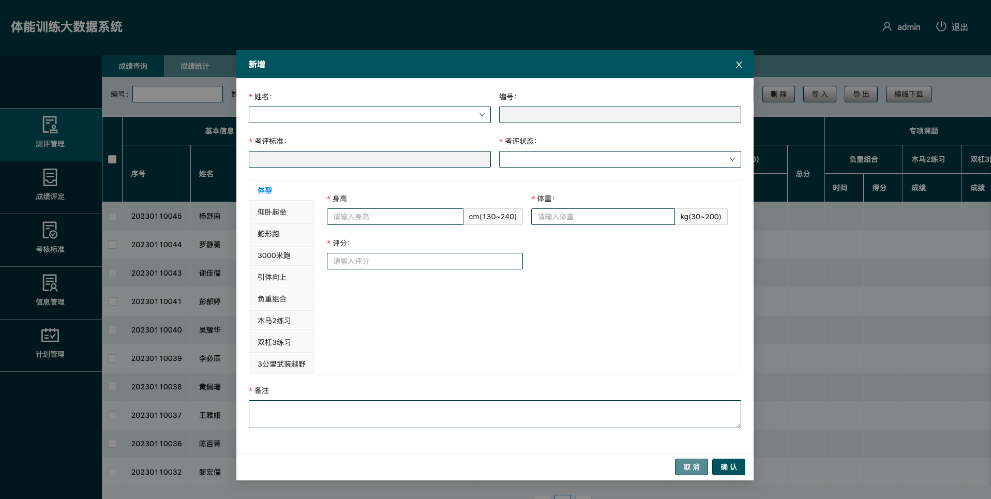The image size is (991, 499).
Task: Click the 退出 power icon
Action: [941, 26]
